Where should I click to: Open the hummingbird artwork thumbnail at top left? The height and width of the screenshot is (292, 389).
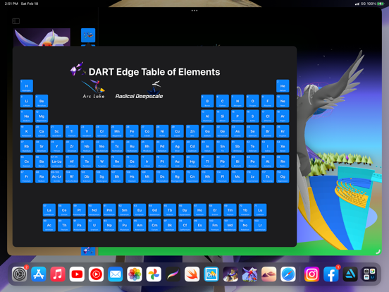click(x=42, y=37)
